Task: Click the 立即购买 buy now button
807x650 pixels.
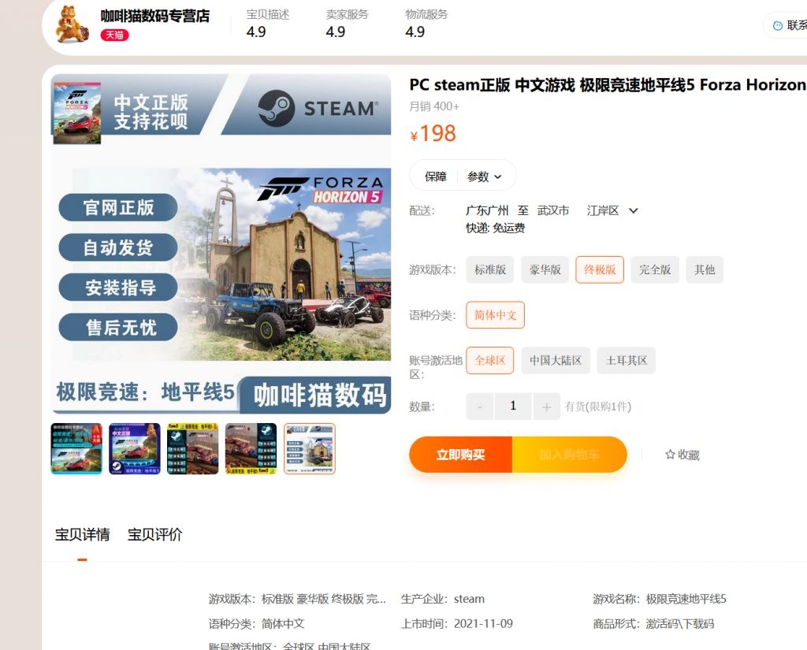Action: point(460,455)
